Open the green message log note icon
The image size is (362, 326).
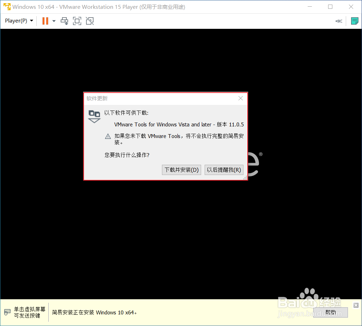pos(354,21)
